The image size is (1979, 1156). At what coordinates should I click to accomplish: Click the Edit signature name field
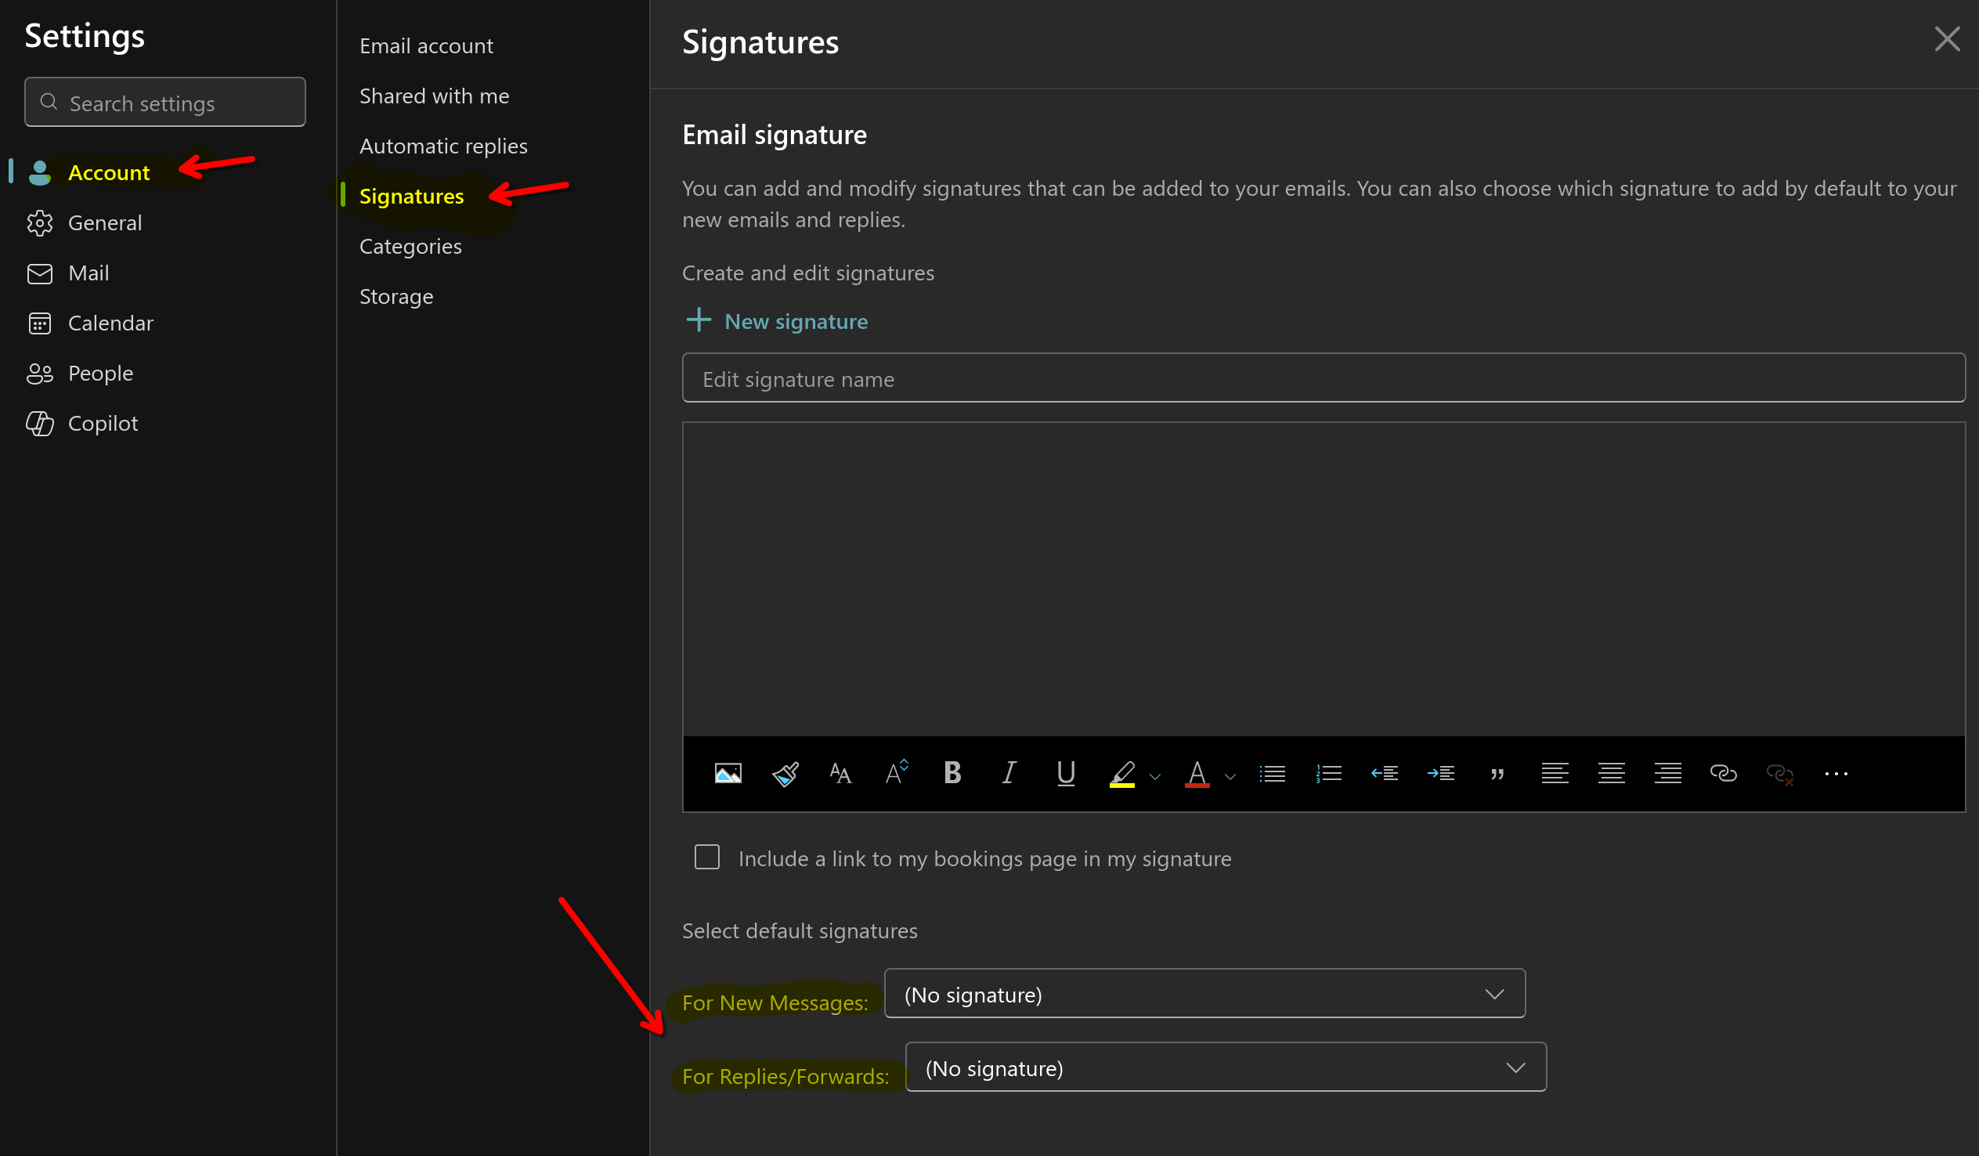pos(1323,378)
